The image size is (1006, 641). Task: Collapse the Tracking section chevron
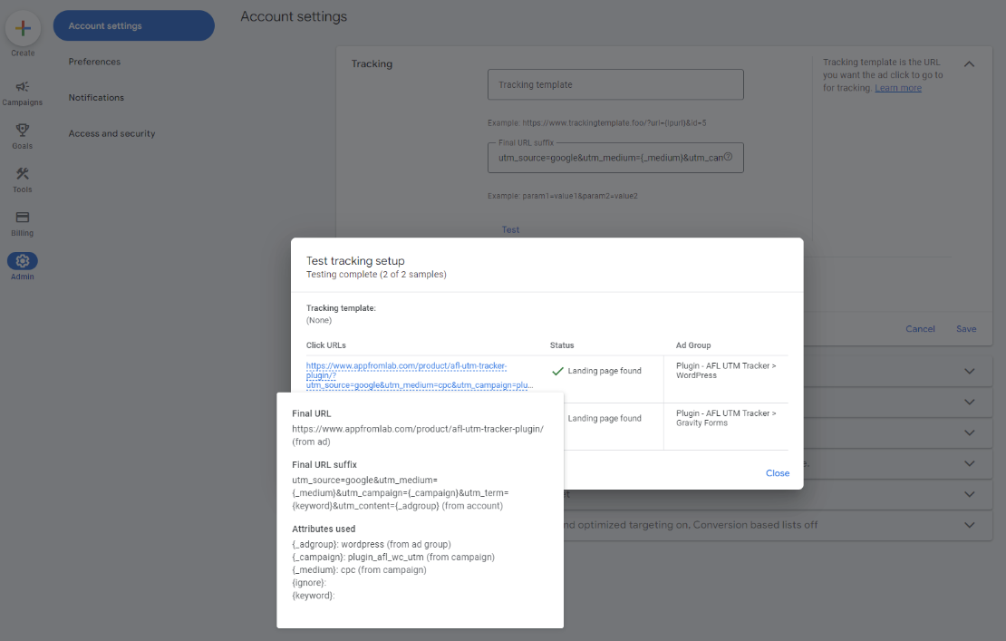pos(970,64)
